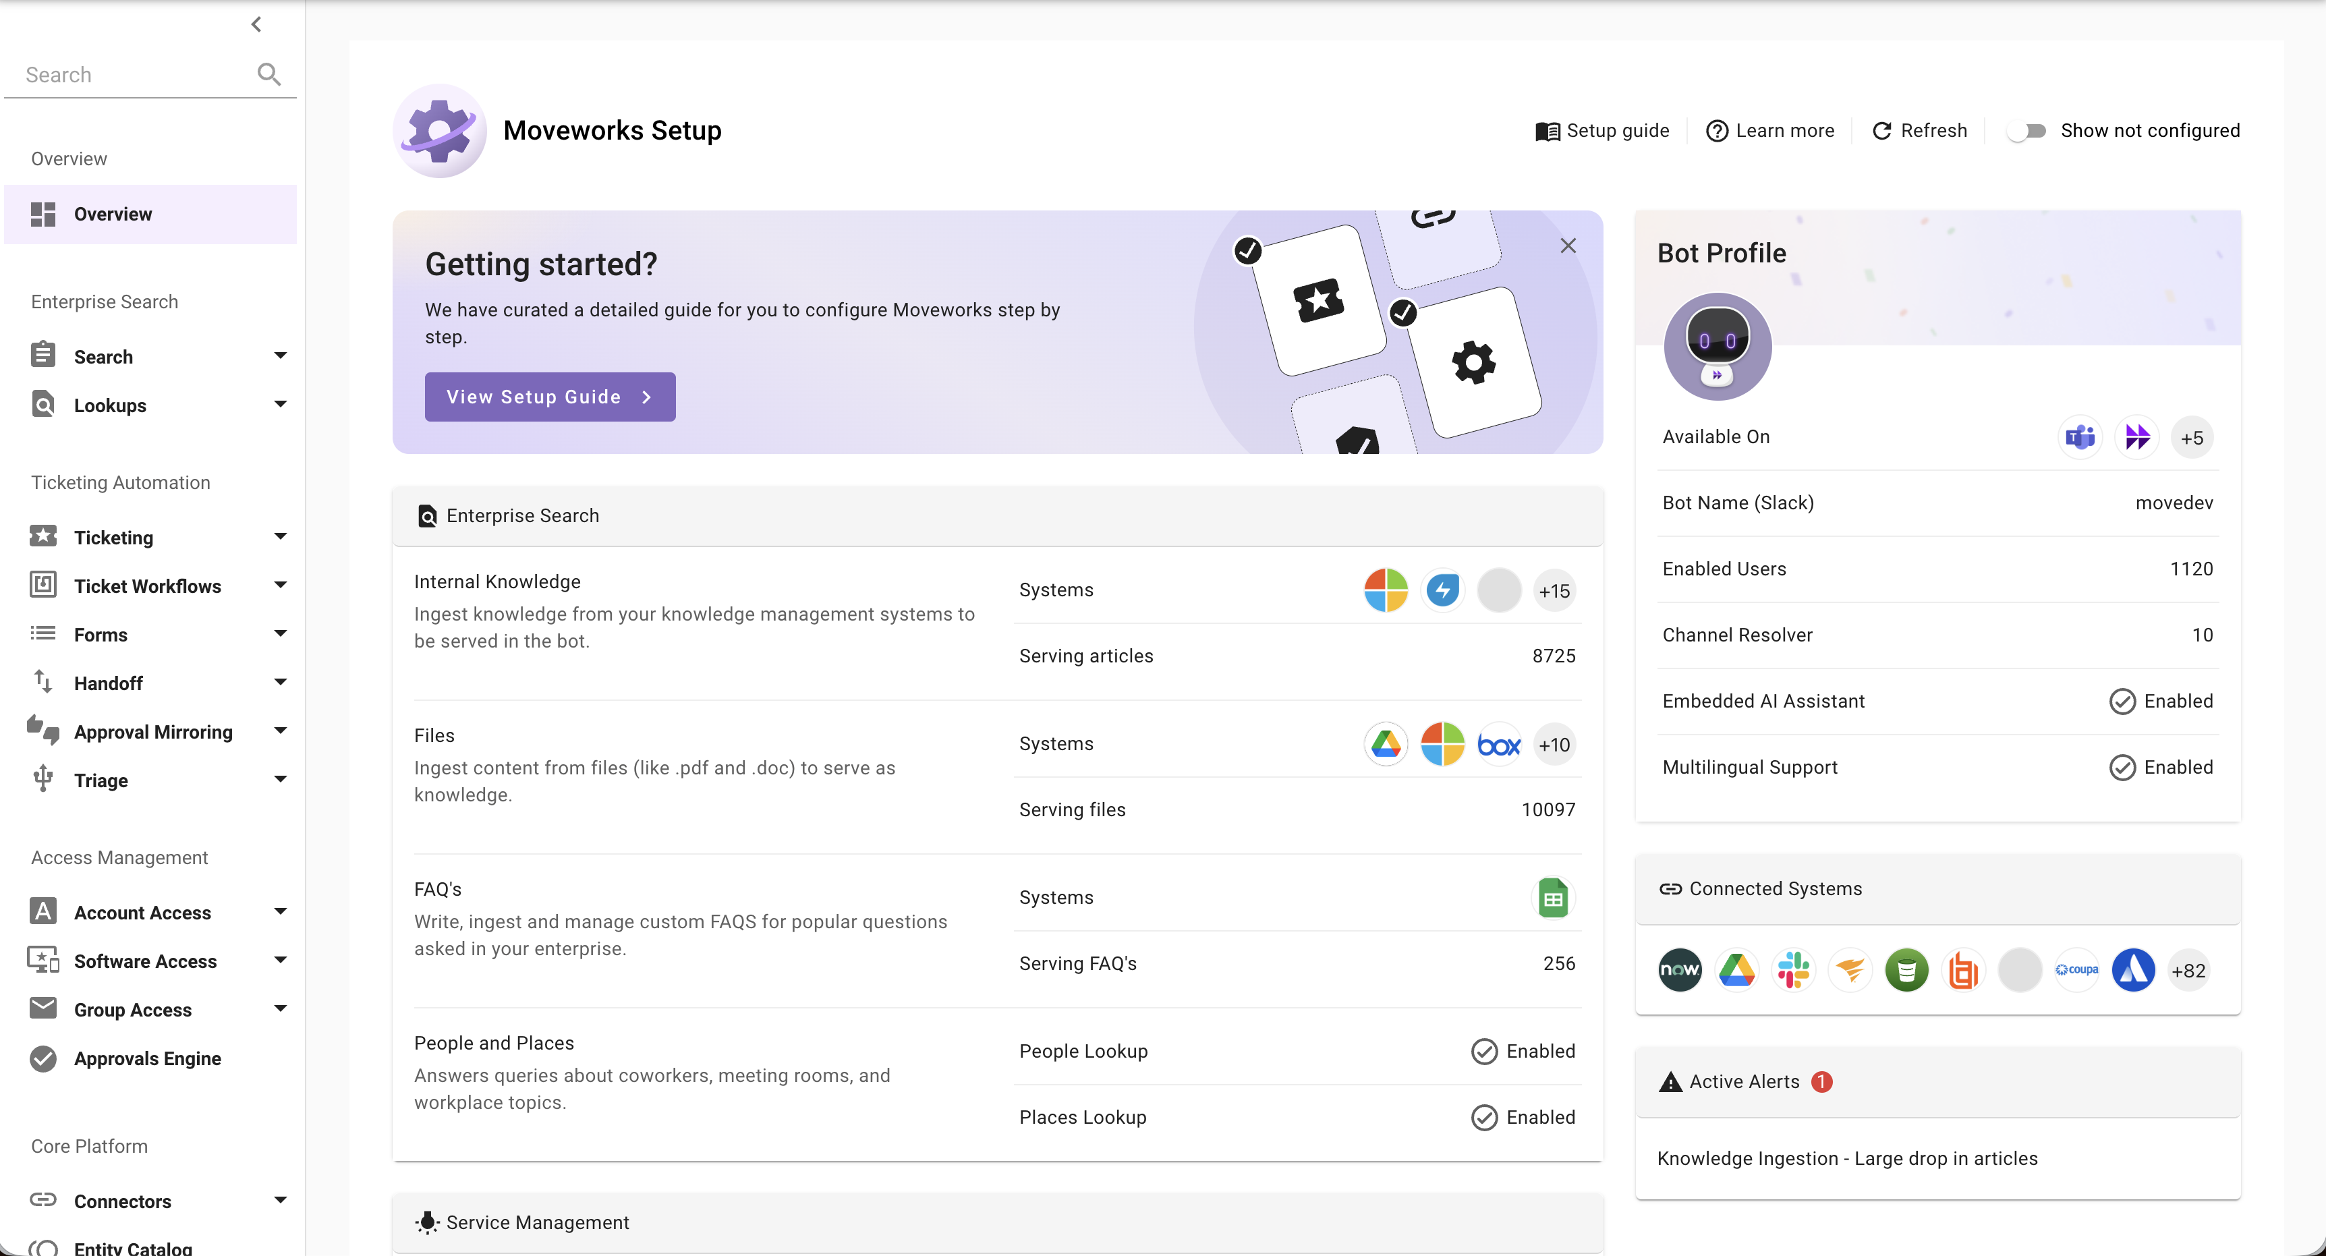Collapse sidebar with the left chevron icon
Image resolution: width=2326 pixels, height=1256 pixels.
[256, 24]
